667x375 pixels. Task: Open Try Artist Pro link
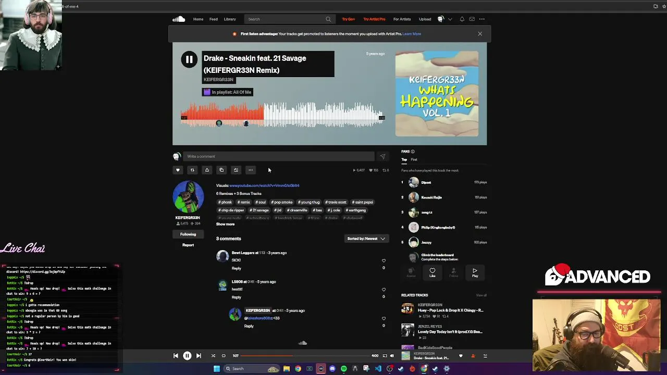coord(374,19)
